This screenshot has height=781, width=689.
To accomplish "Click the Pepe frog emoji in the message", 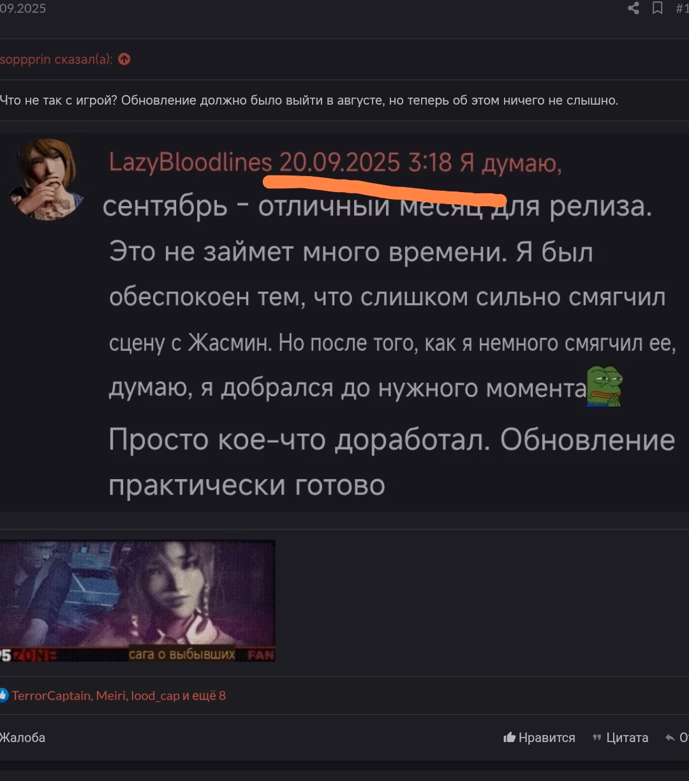I will [604, 385].
